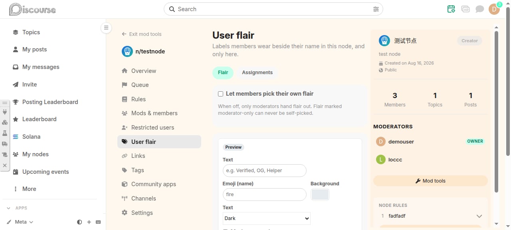
Task: Open Restricted users
Action: pyautogui.click(x=159, y=128)
